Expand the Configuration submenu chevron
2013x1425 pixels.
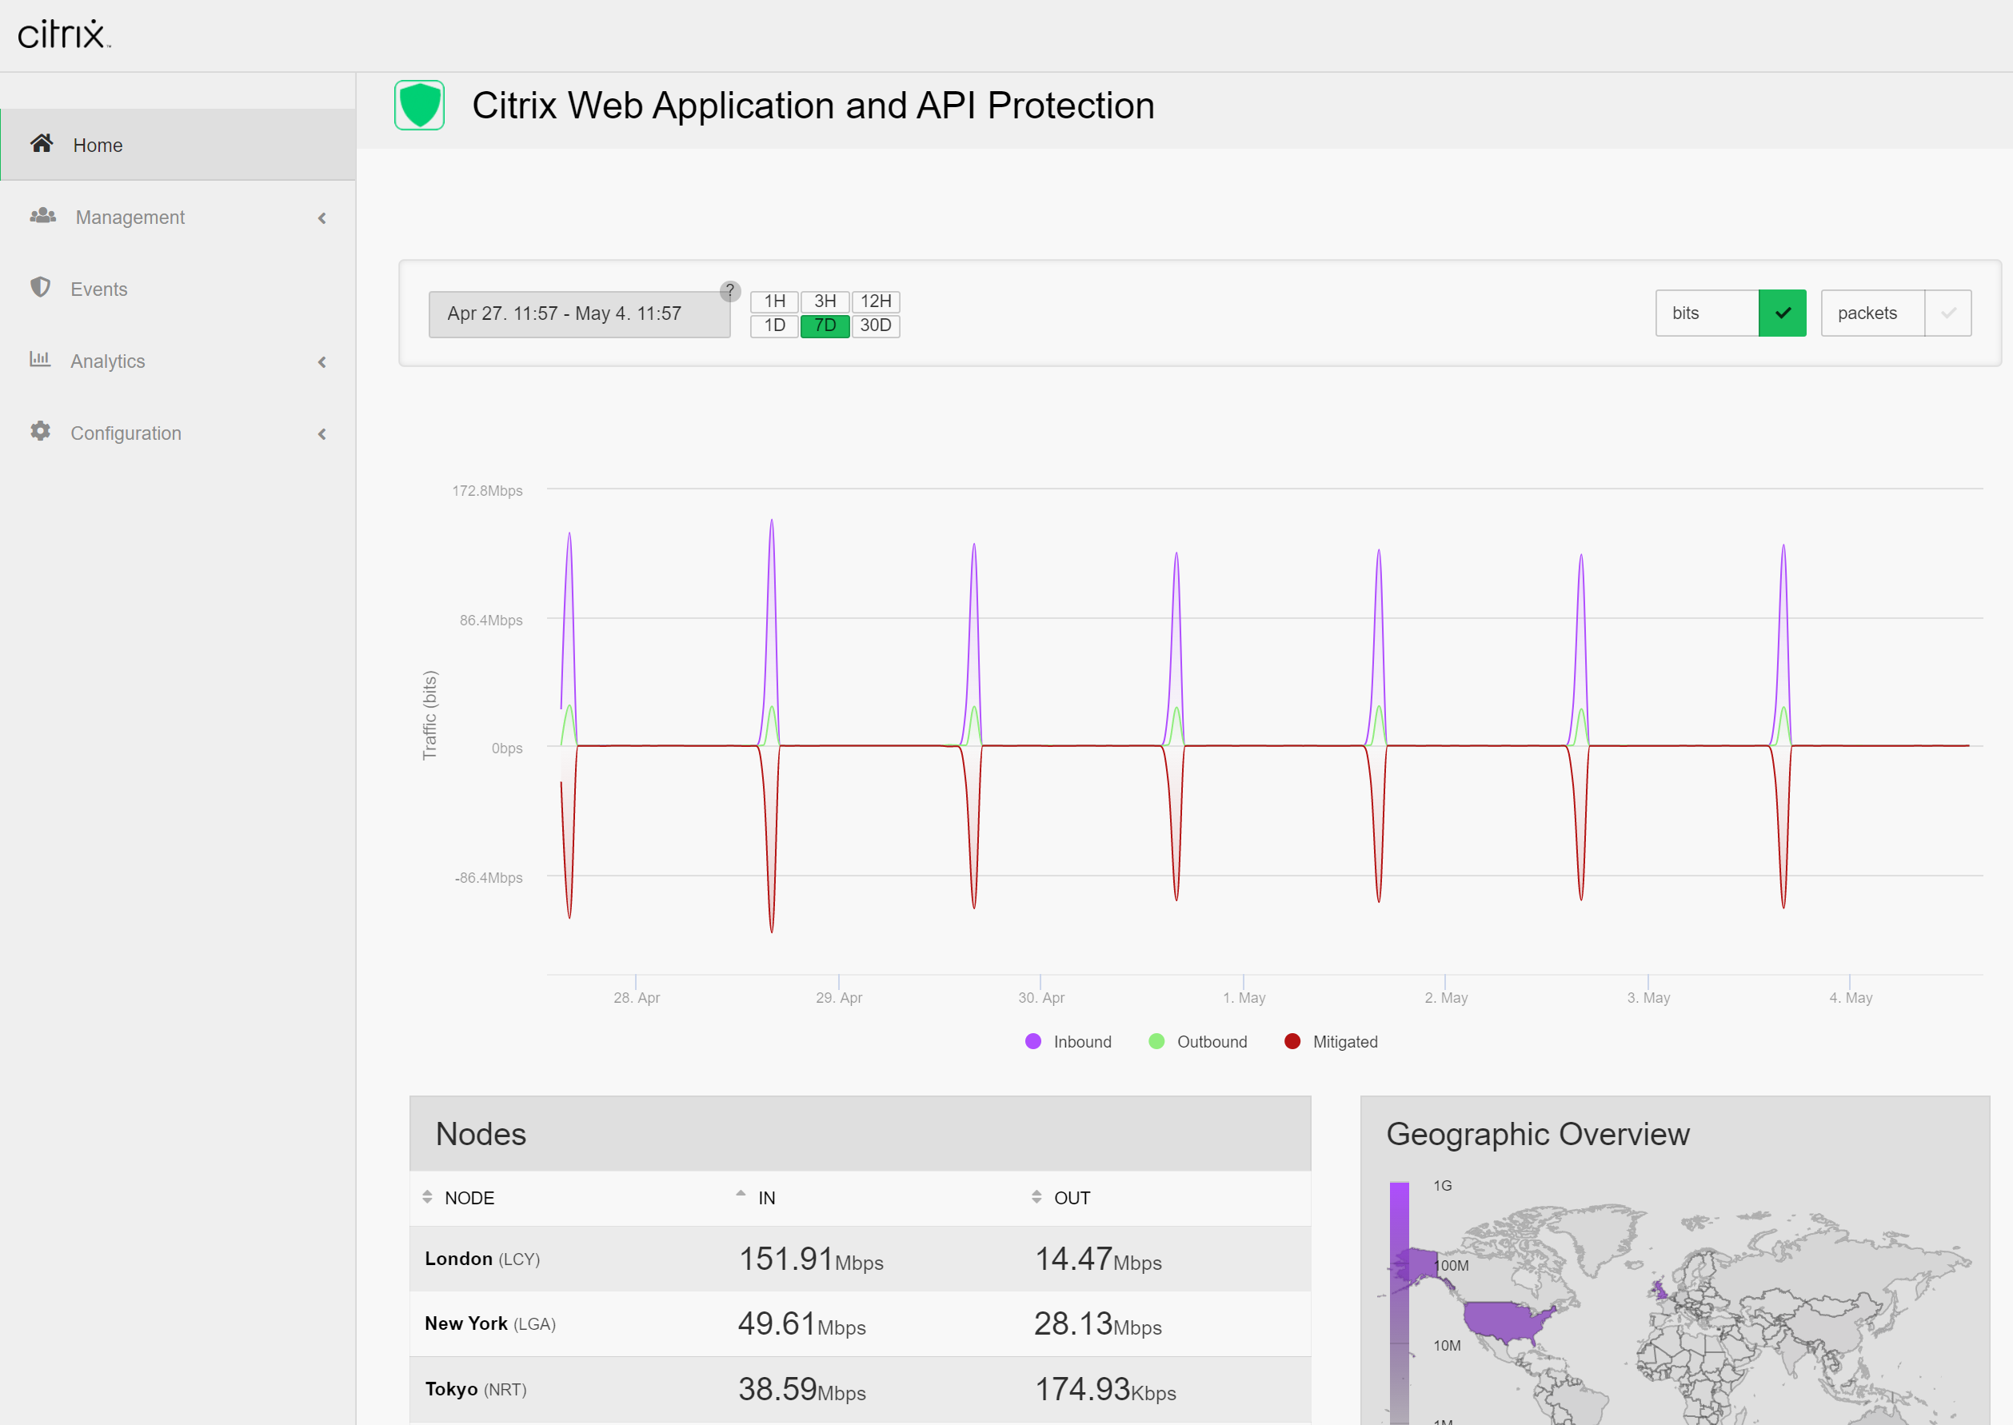(322, 433)
